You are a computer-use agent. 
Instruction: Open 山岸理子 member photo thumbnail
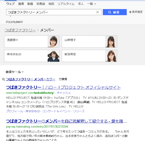111,42
